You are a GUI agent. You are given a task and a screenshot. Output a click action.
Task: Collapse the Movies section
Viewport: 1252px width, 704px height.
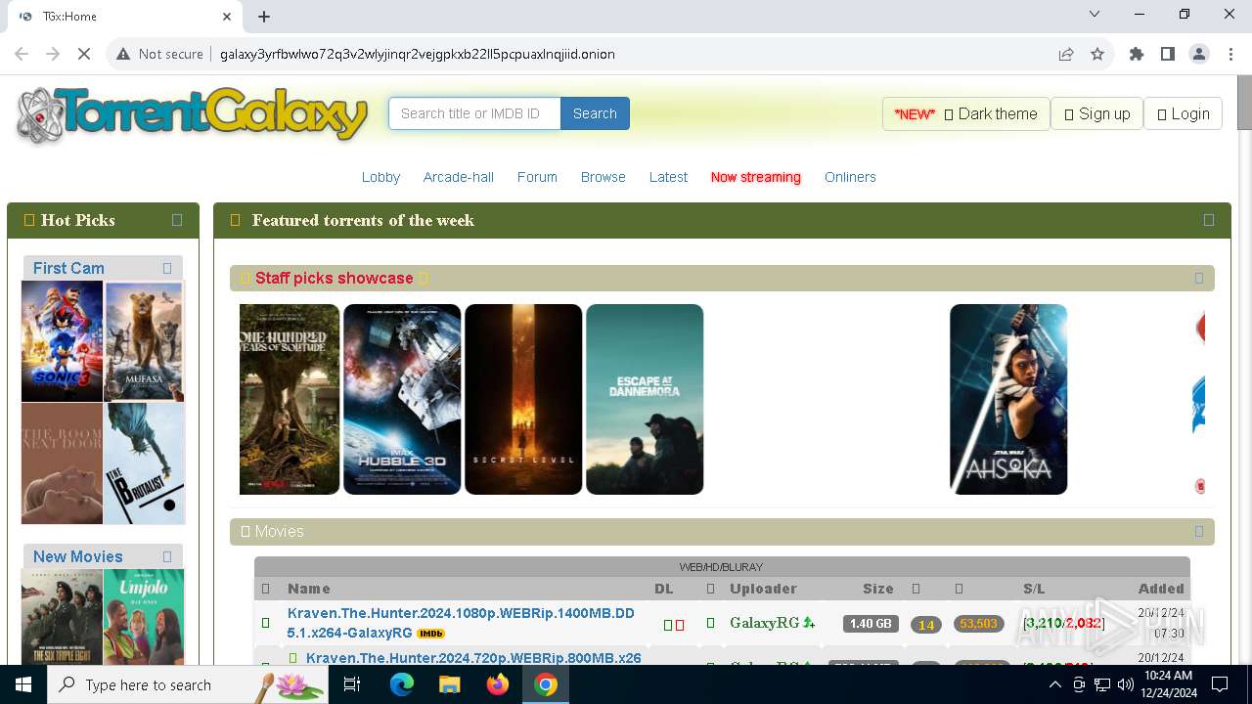pos(1199,531)
